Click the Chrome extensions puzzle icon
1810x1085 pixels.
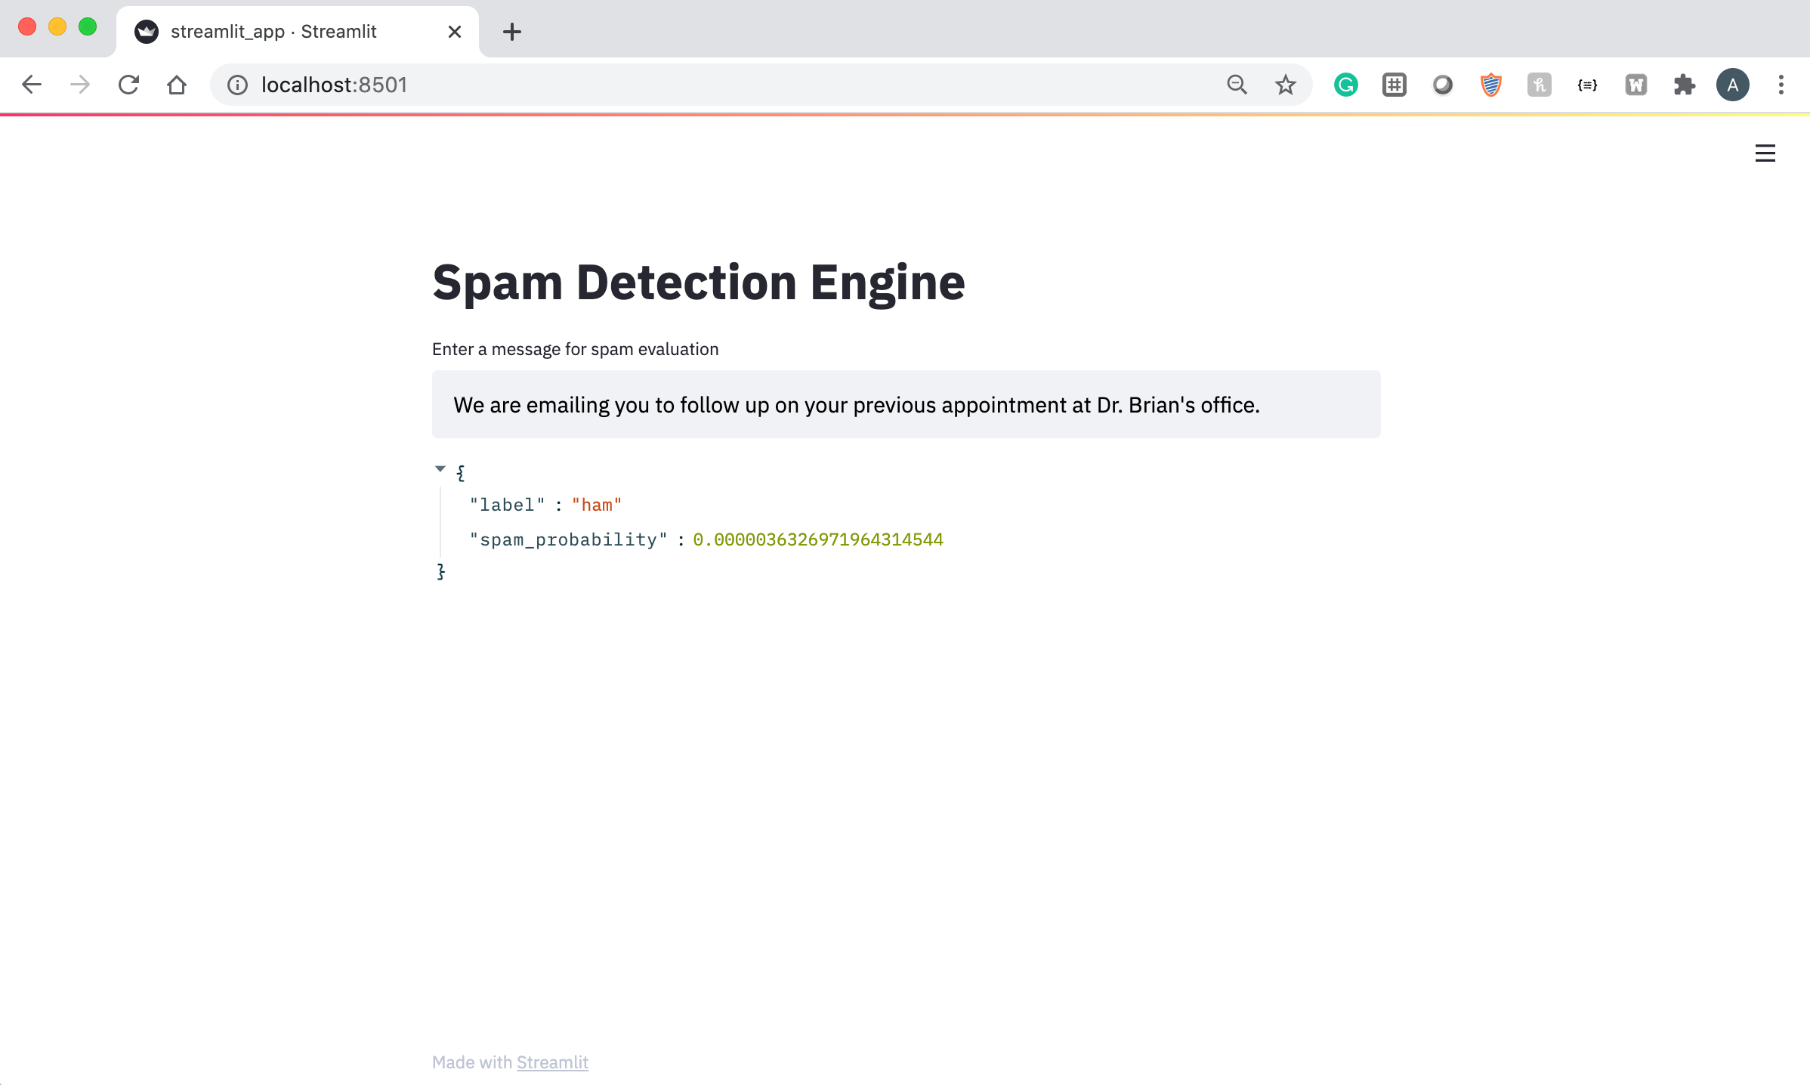pos(1684,85)
